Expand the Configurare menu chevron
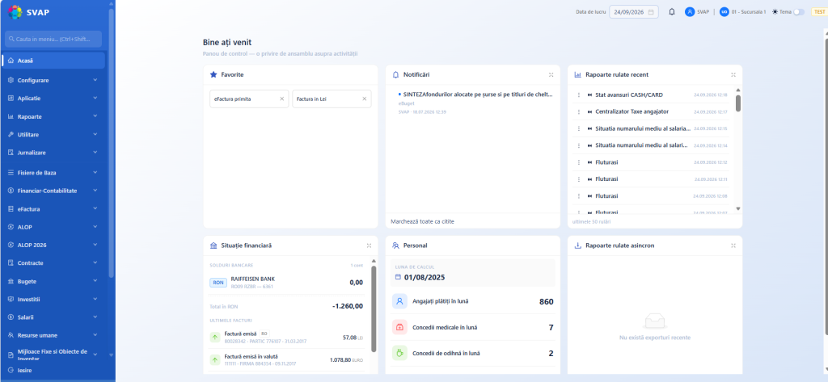This screenshot has height=382, width=828. click(x=95, y=80)
